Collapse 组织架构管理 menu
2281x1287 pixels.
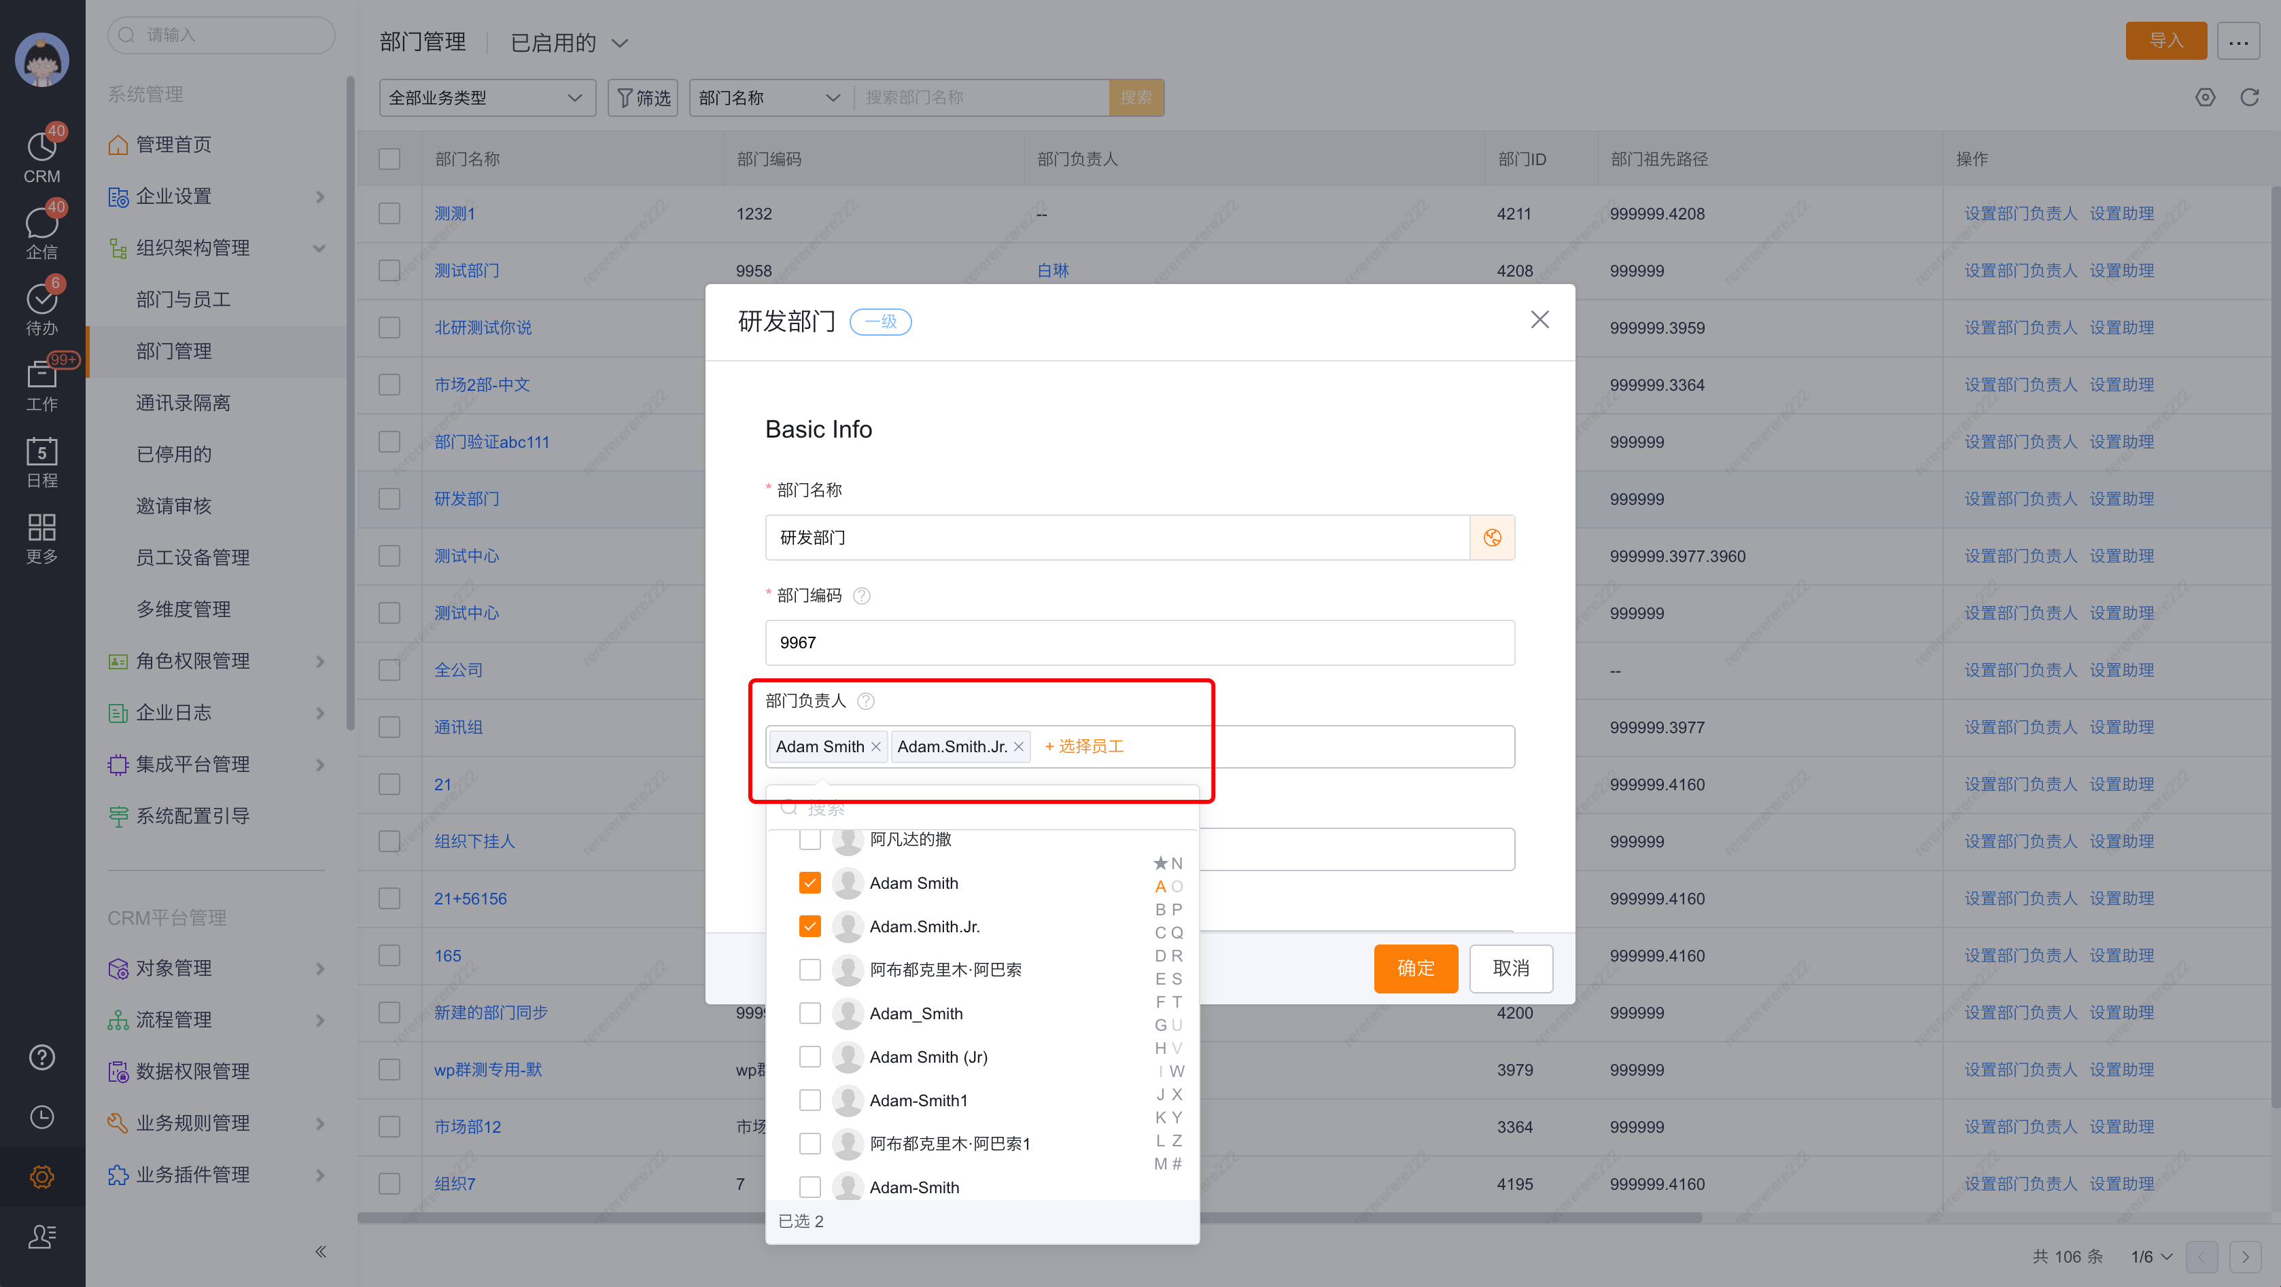point(217,248)
